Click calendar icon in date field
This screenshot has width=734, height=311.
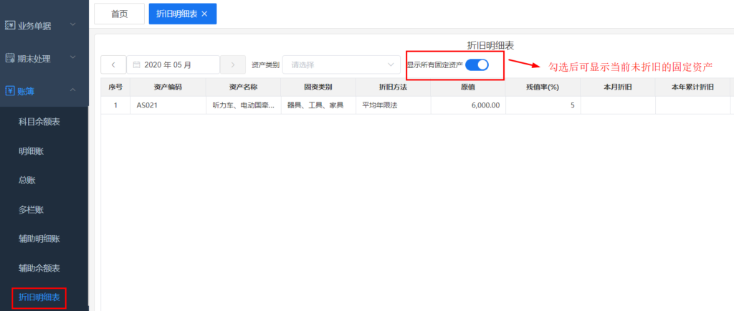click(x=137, y=65)
